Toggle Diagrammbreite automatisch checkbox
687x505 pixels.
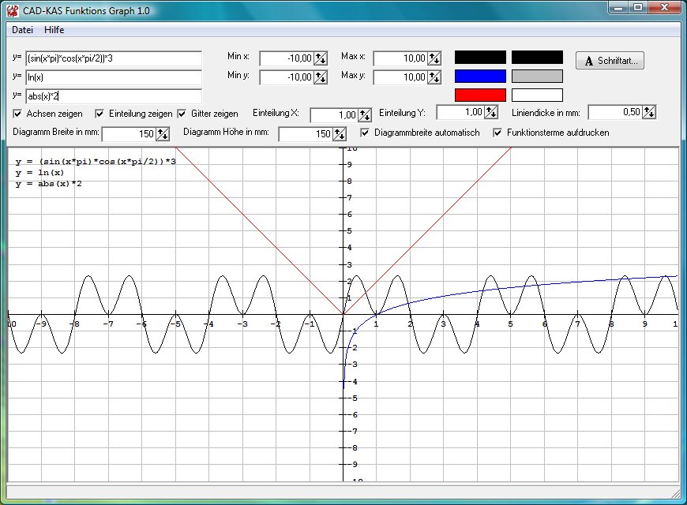(x=365, y=133)
